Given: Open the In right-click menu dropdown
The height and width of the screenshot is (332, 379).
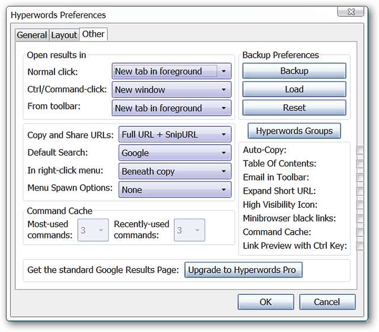Looking at the screenshot, I should (175, 172).
